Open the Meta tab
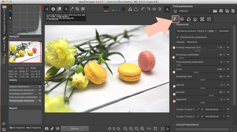 pos(209,19)
